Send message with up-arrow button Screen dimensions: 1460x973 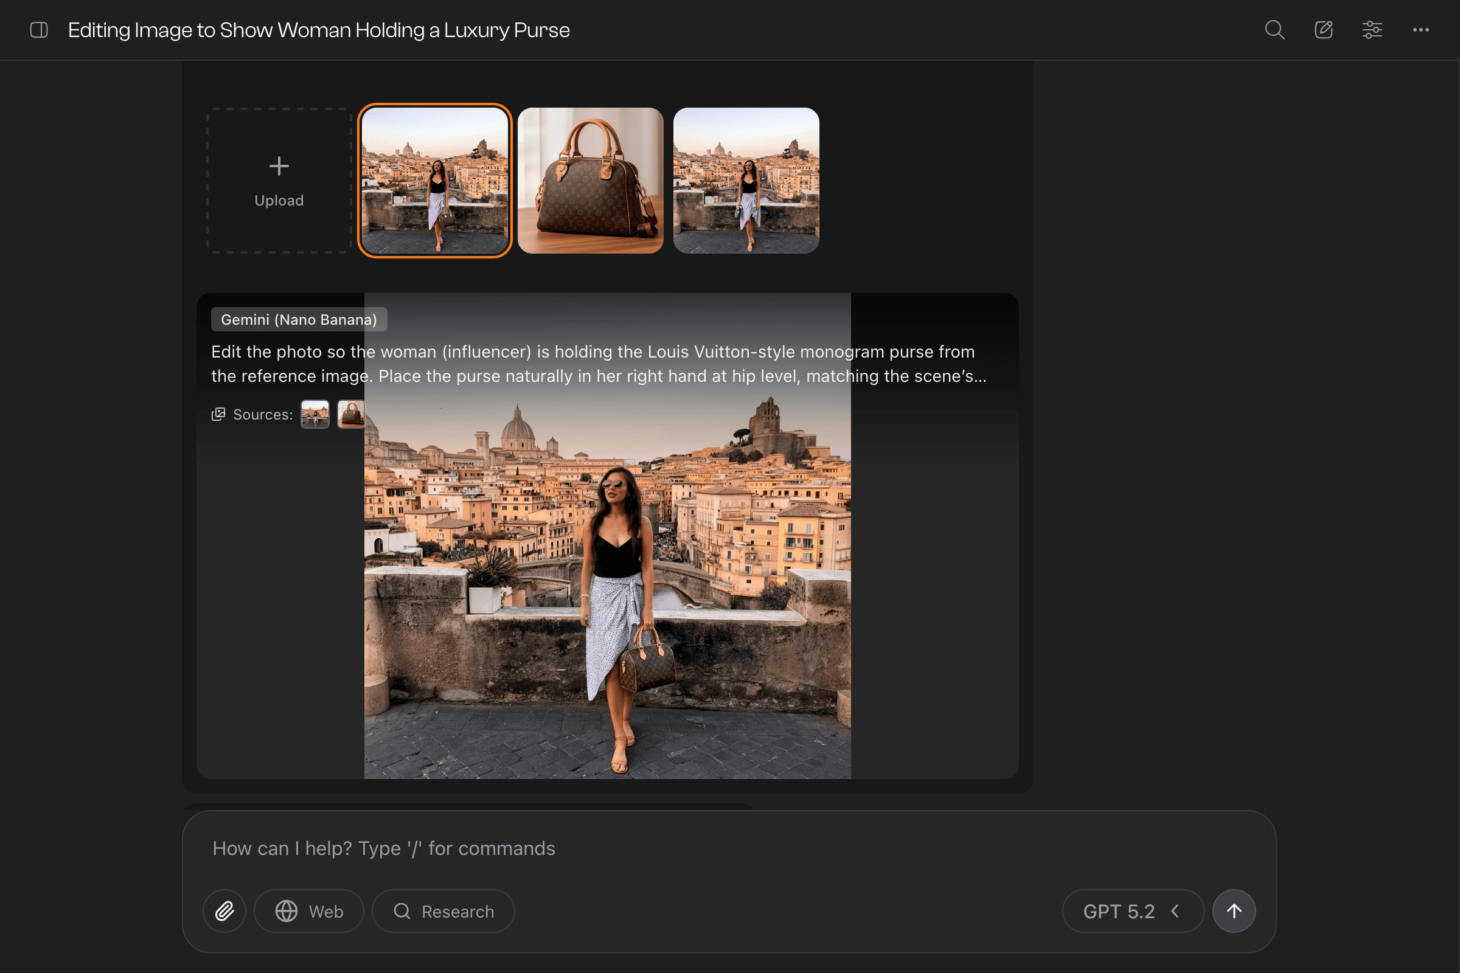click(1234, 911)
